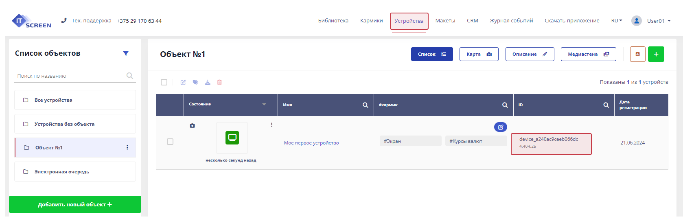Click the tag icon in table toolbar

click(195, 82)
